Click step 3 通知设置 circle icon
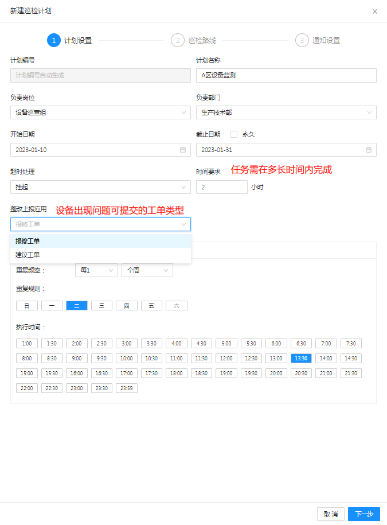Screen dimensions: 387x525 [302, 40]
